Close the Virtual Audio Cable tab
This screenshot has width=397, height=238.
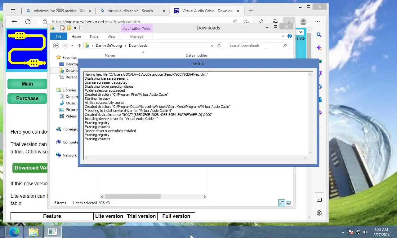(x=238, y=11)
